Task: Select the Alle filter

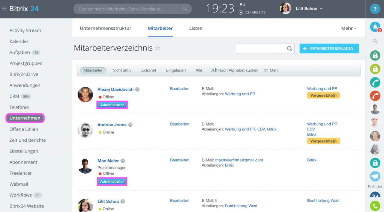Action: [x=199, y=70]
